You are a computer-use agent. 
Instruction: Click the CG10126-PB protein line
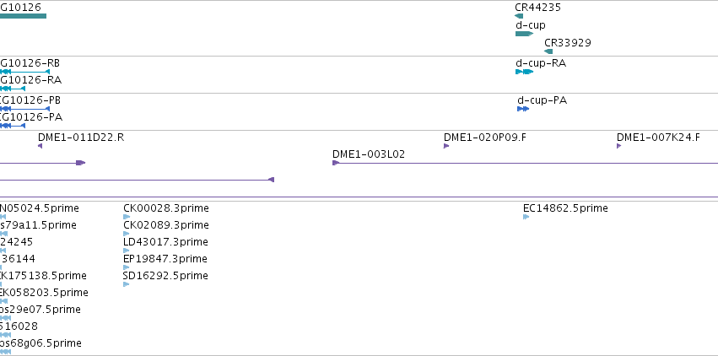(24, 109)
